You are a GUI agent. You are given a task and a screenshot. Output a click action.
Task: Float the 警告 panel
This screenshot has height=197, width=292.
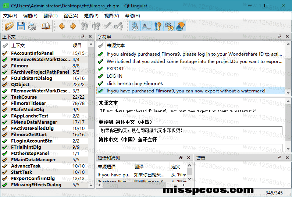pyautogui.click(x=279, y=158)
